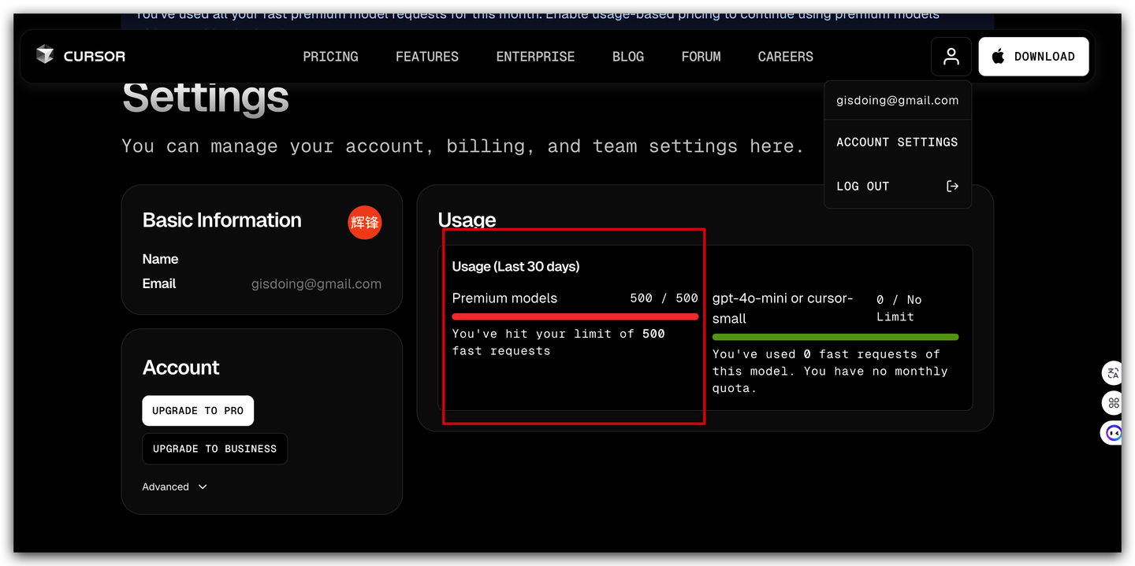
Task: Visit the Blog nav link
Action: [x=628, y=57]
